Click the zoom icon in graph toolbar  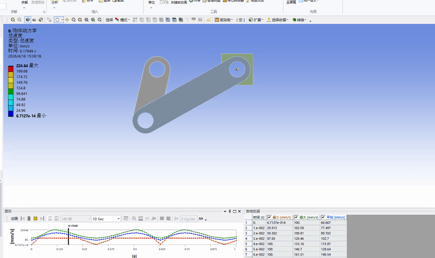pos(134,219)
